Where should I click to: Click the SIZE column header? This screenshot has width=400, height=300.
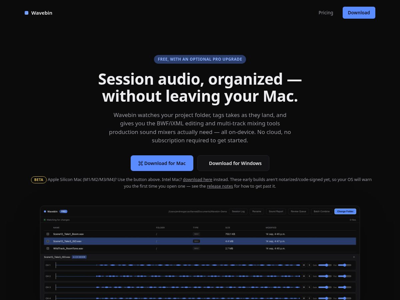(x=228, y=228)
